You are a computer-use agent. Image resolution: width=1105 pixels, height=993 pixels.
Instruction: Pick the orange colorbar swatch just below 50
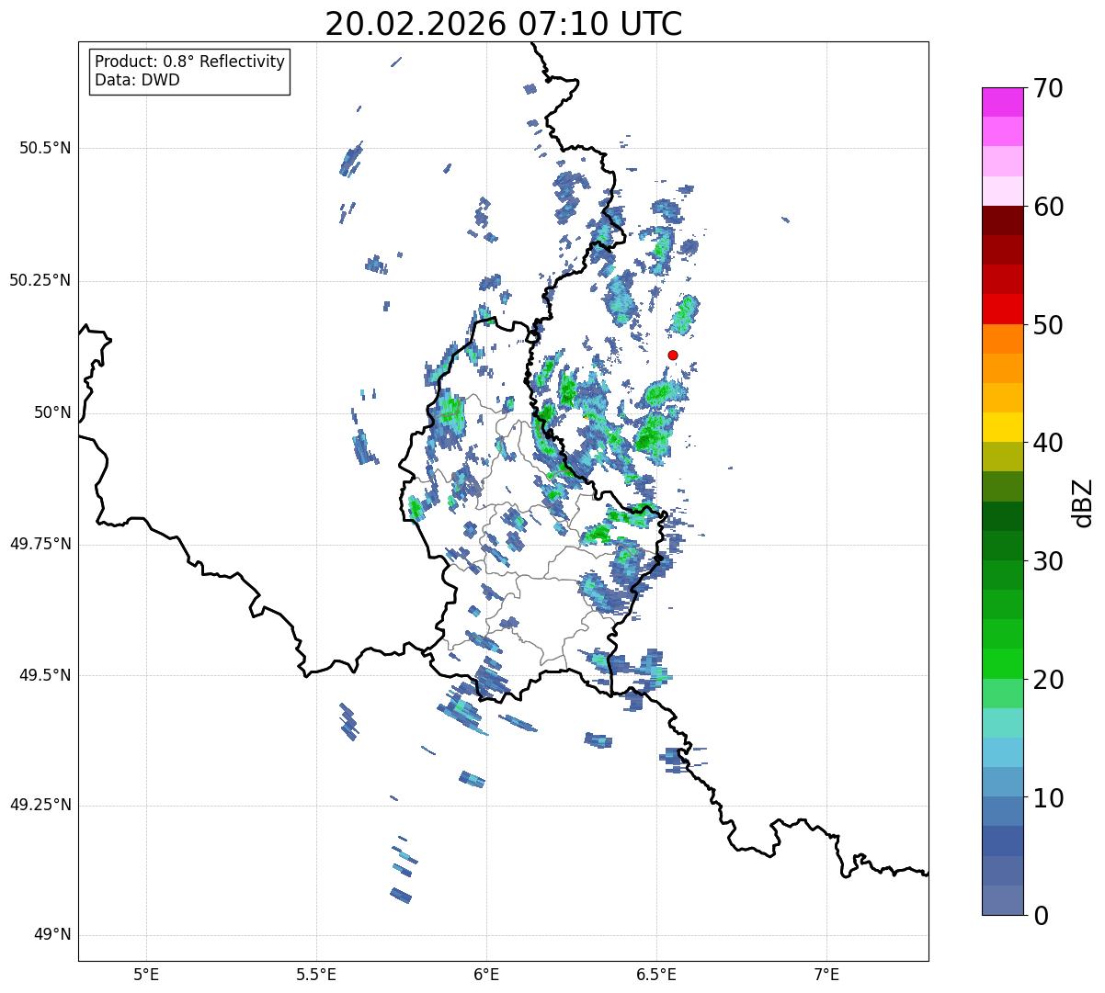1003,339
